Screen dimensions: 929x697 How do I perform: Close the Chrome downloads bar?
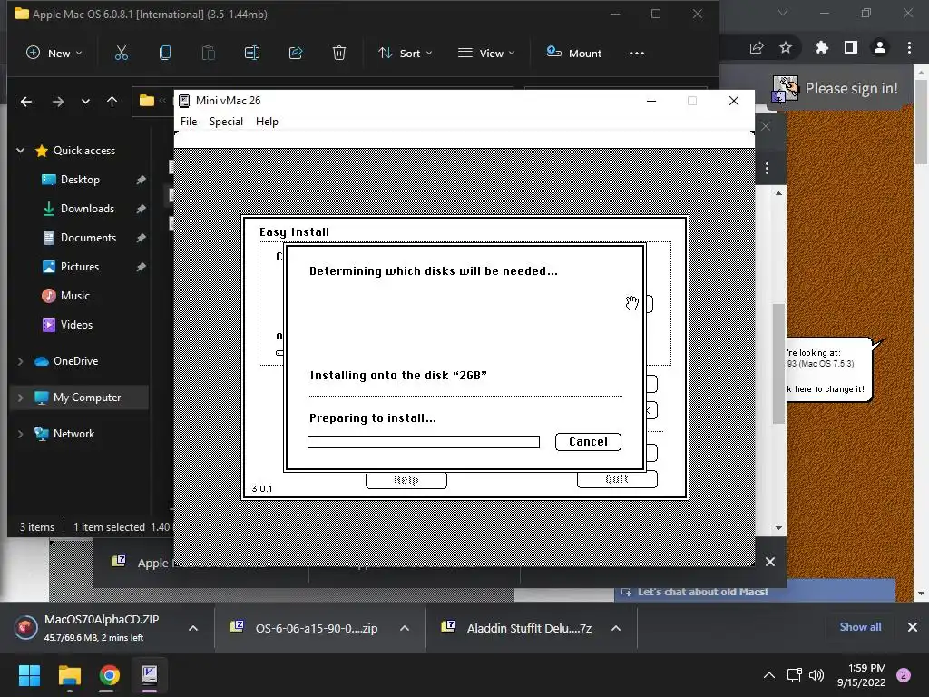pyautogui.click(x=913, y=627)
